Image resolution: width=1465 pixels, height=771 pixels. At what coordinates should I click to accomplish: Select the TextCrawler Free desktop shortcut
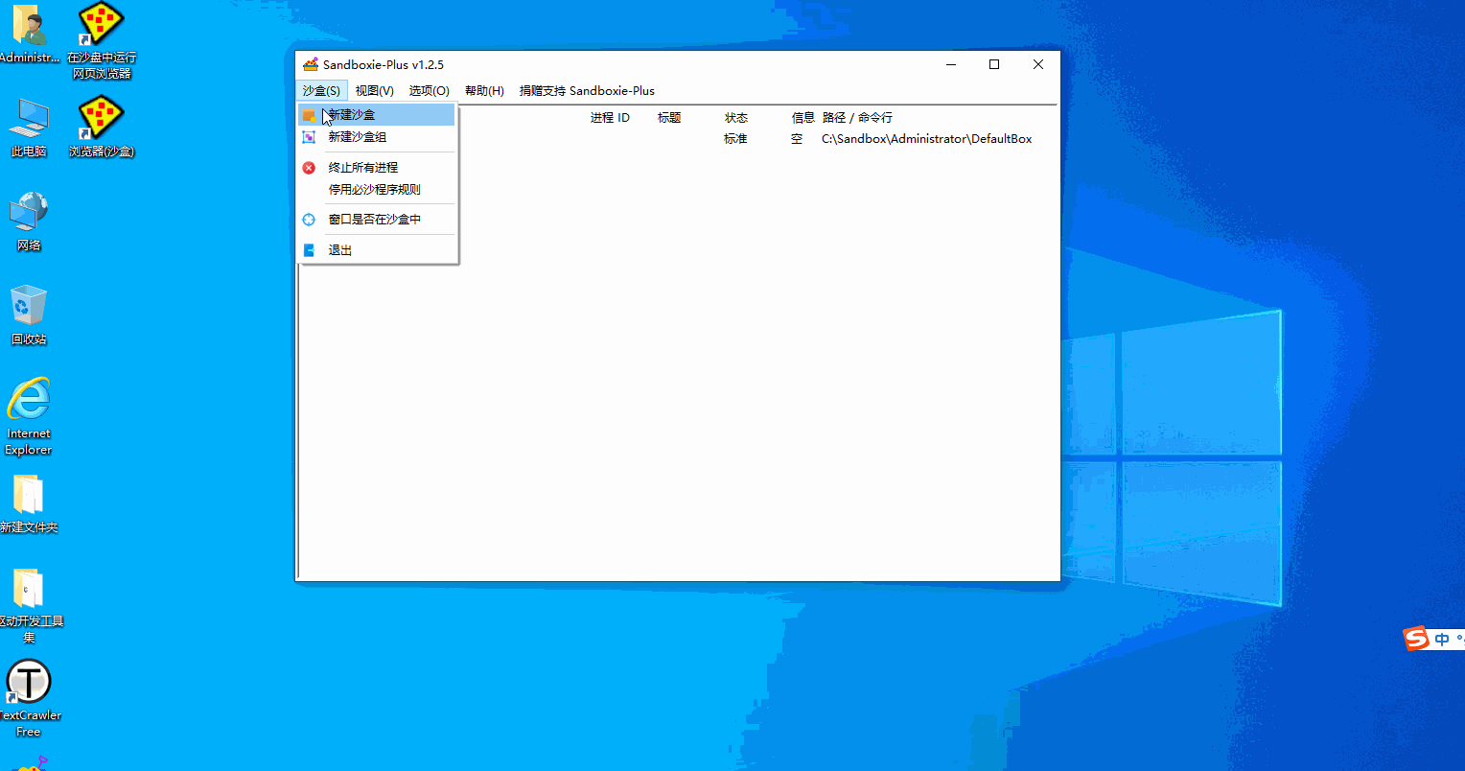tap(29, 698)
